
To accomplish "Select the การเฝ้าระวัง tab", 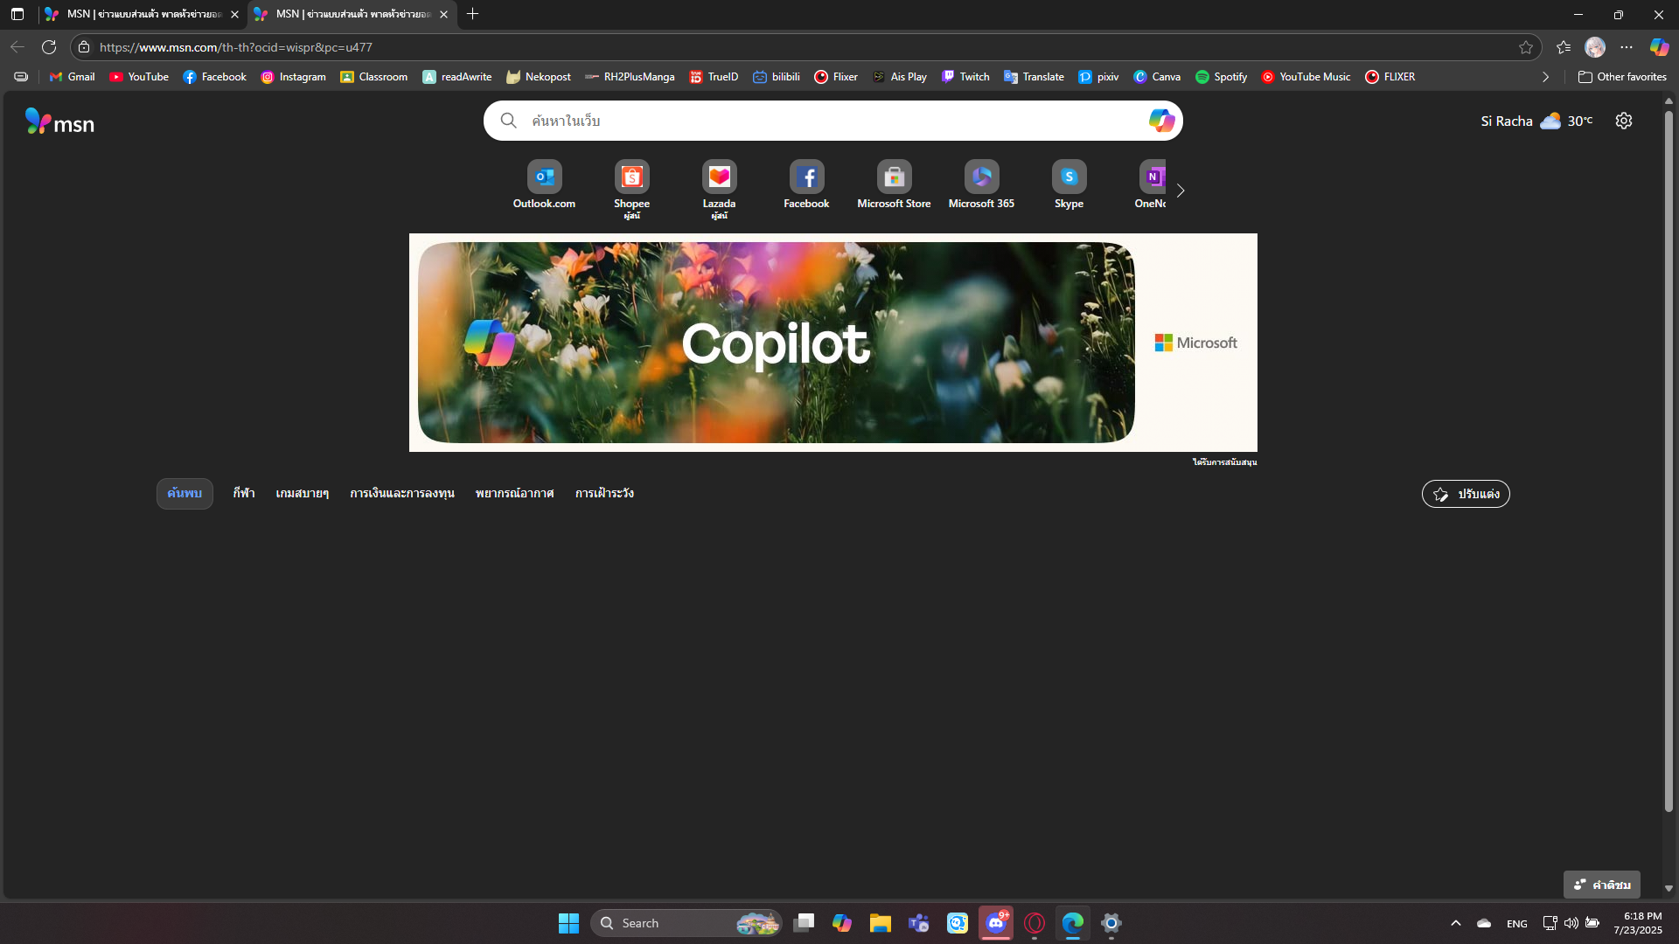I will click(604, 494).
